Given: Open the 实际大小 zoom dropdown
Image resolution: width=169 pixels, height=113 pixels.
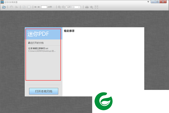Looking at the screenshot, I should 73,7.
